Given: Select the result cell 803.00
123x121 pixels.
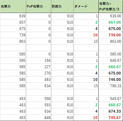Looking at the screenshot, I should pos(111,41).
